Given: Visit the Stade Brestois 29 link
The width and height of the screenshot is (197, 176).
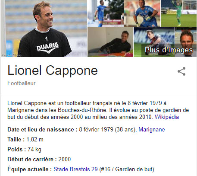Looking at the screenshot, I should tap(75, 169).
